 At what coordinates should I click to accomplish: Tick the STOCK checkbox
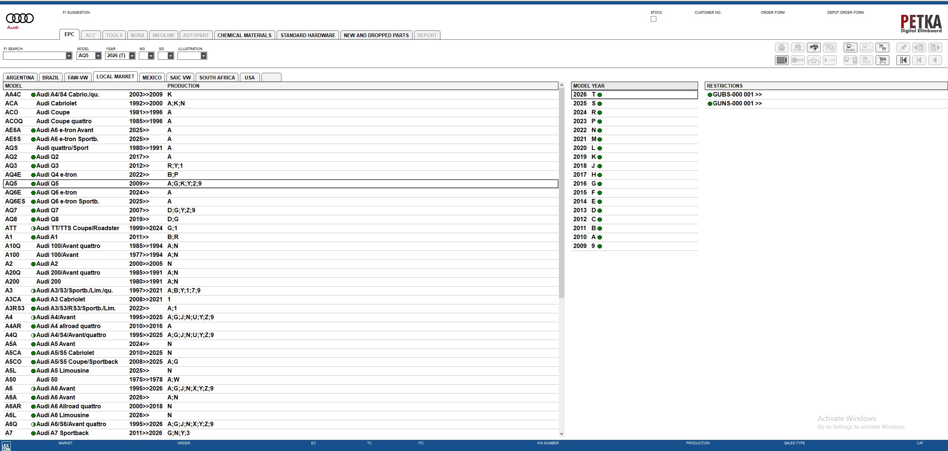(654, 19)
